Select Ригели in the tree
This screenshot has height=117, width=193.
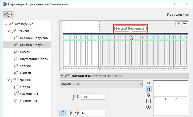[x=25, y=52]
